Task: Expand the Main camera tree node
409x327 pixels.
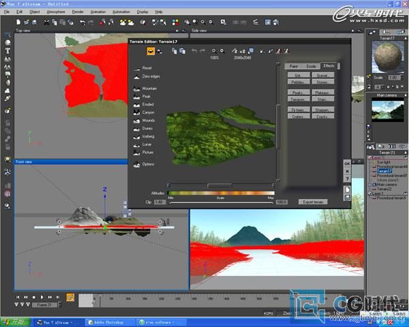Action: click(x=369, y=185)
